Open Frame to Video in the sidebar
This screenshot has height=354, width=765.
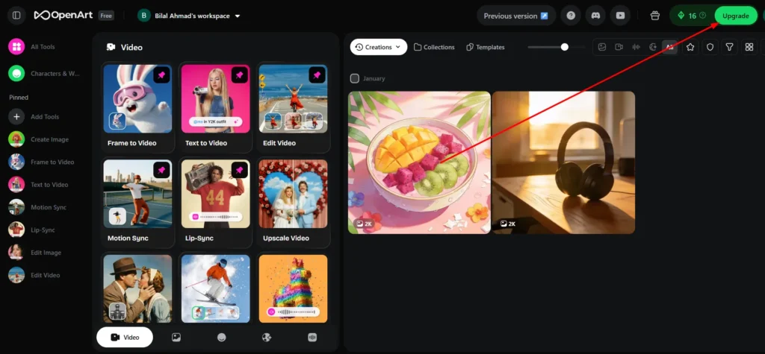coord(42,162)
